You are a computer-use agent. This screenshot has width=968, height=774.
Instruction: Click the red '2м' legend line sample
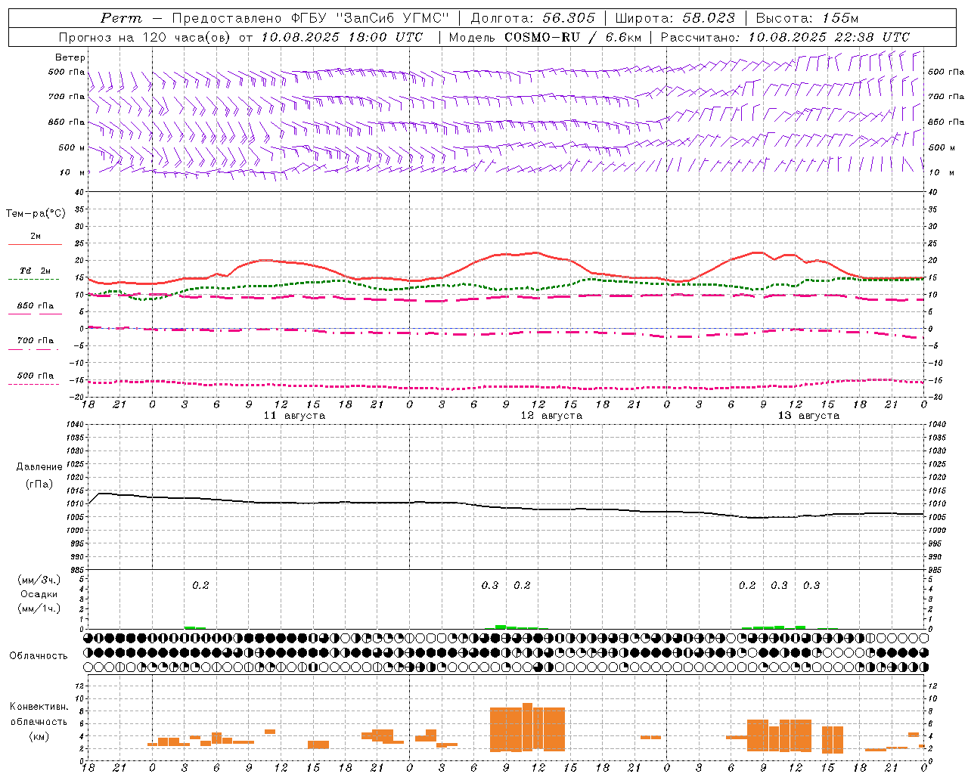click(35, 245)
